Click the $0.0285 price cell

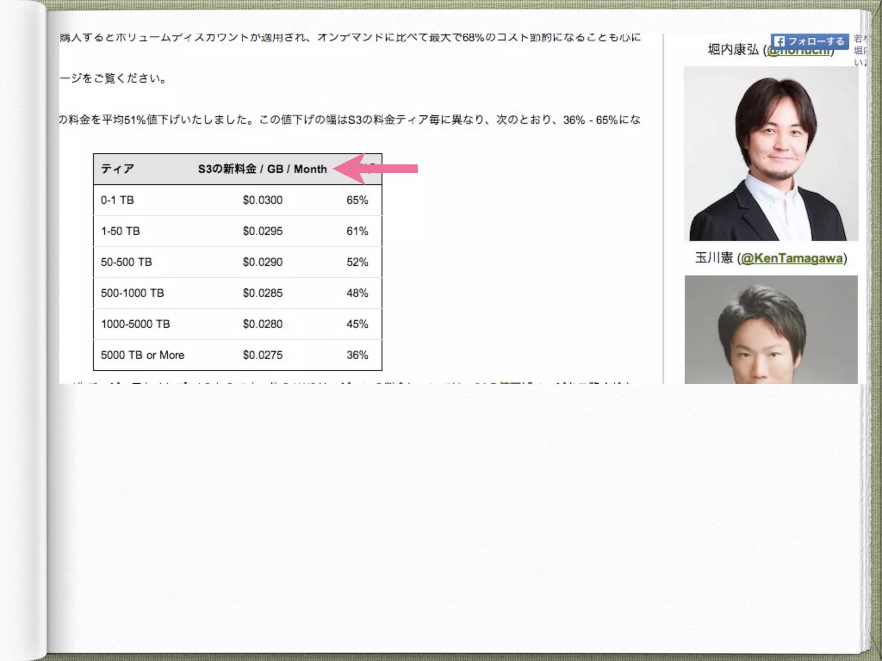[x=263, y=293]
